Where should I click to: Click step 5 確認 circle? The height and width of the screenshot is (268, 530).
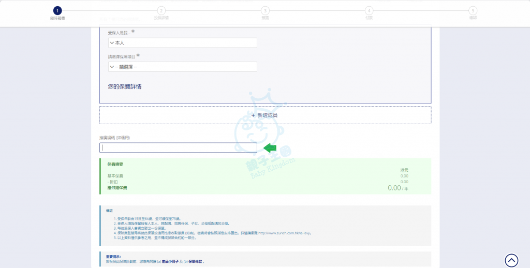pyautogui.click(x=473, y=10)
